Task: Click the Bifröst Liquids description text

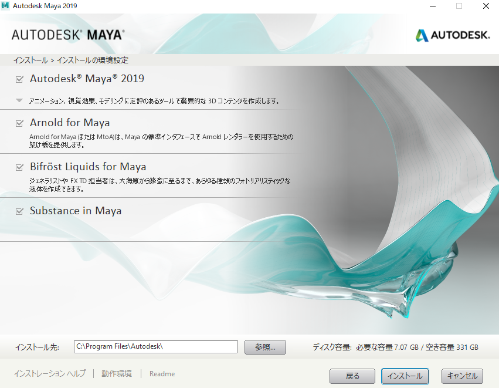Action: (159, 185)
